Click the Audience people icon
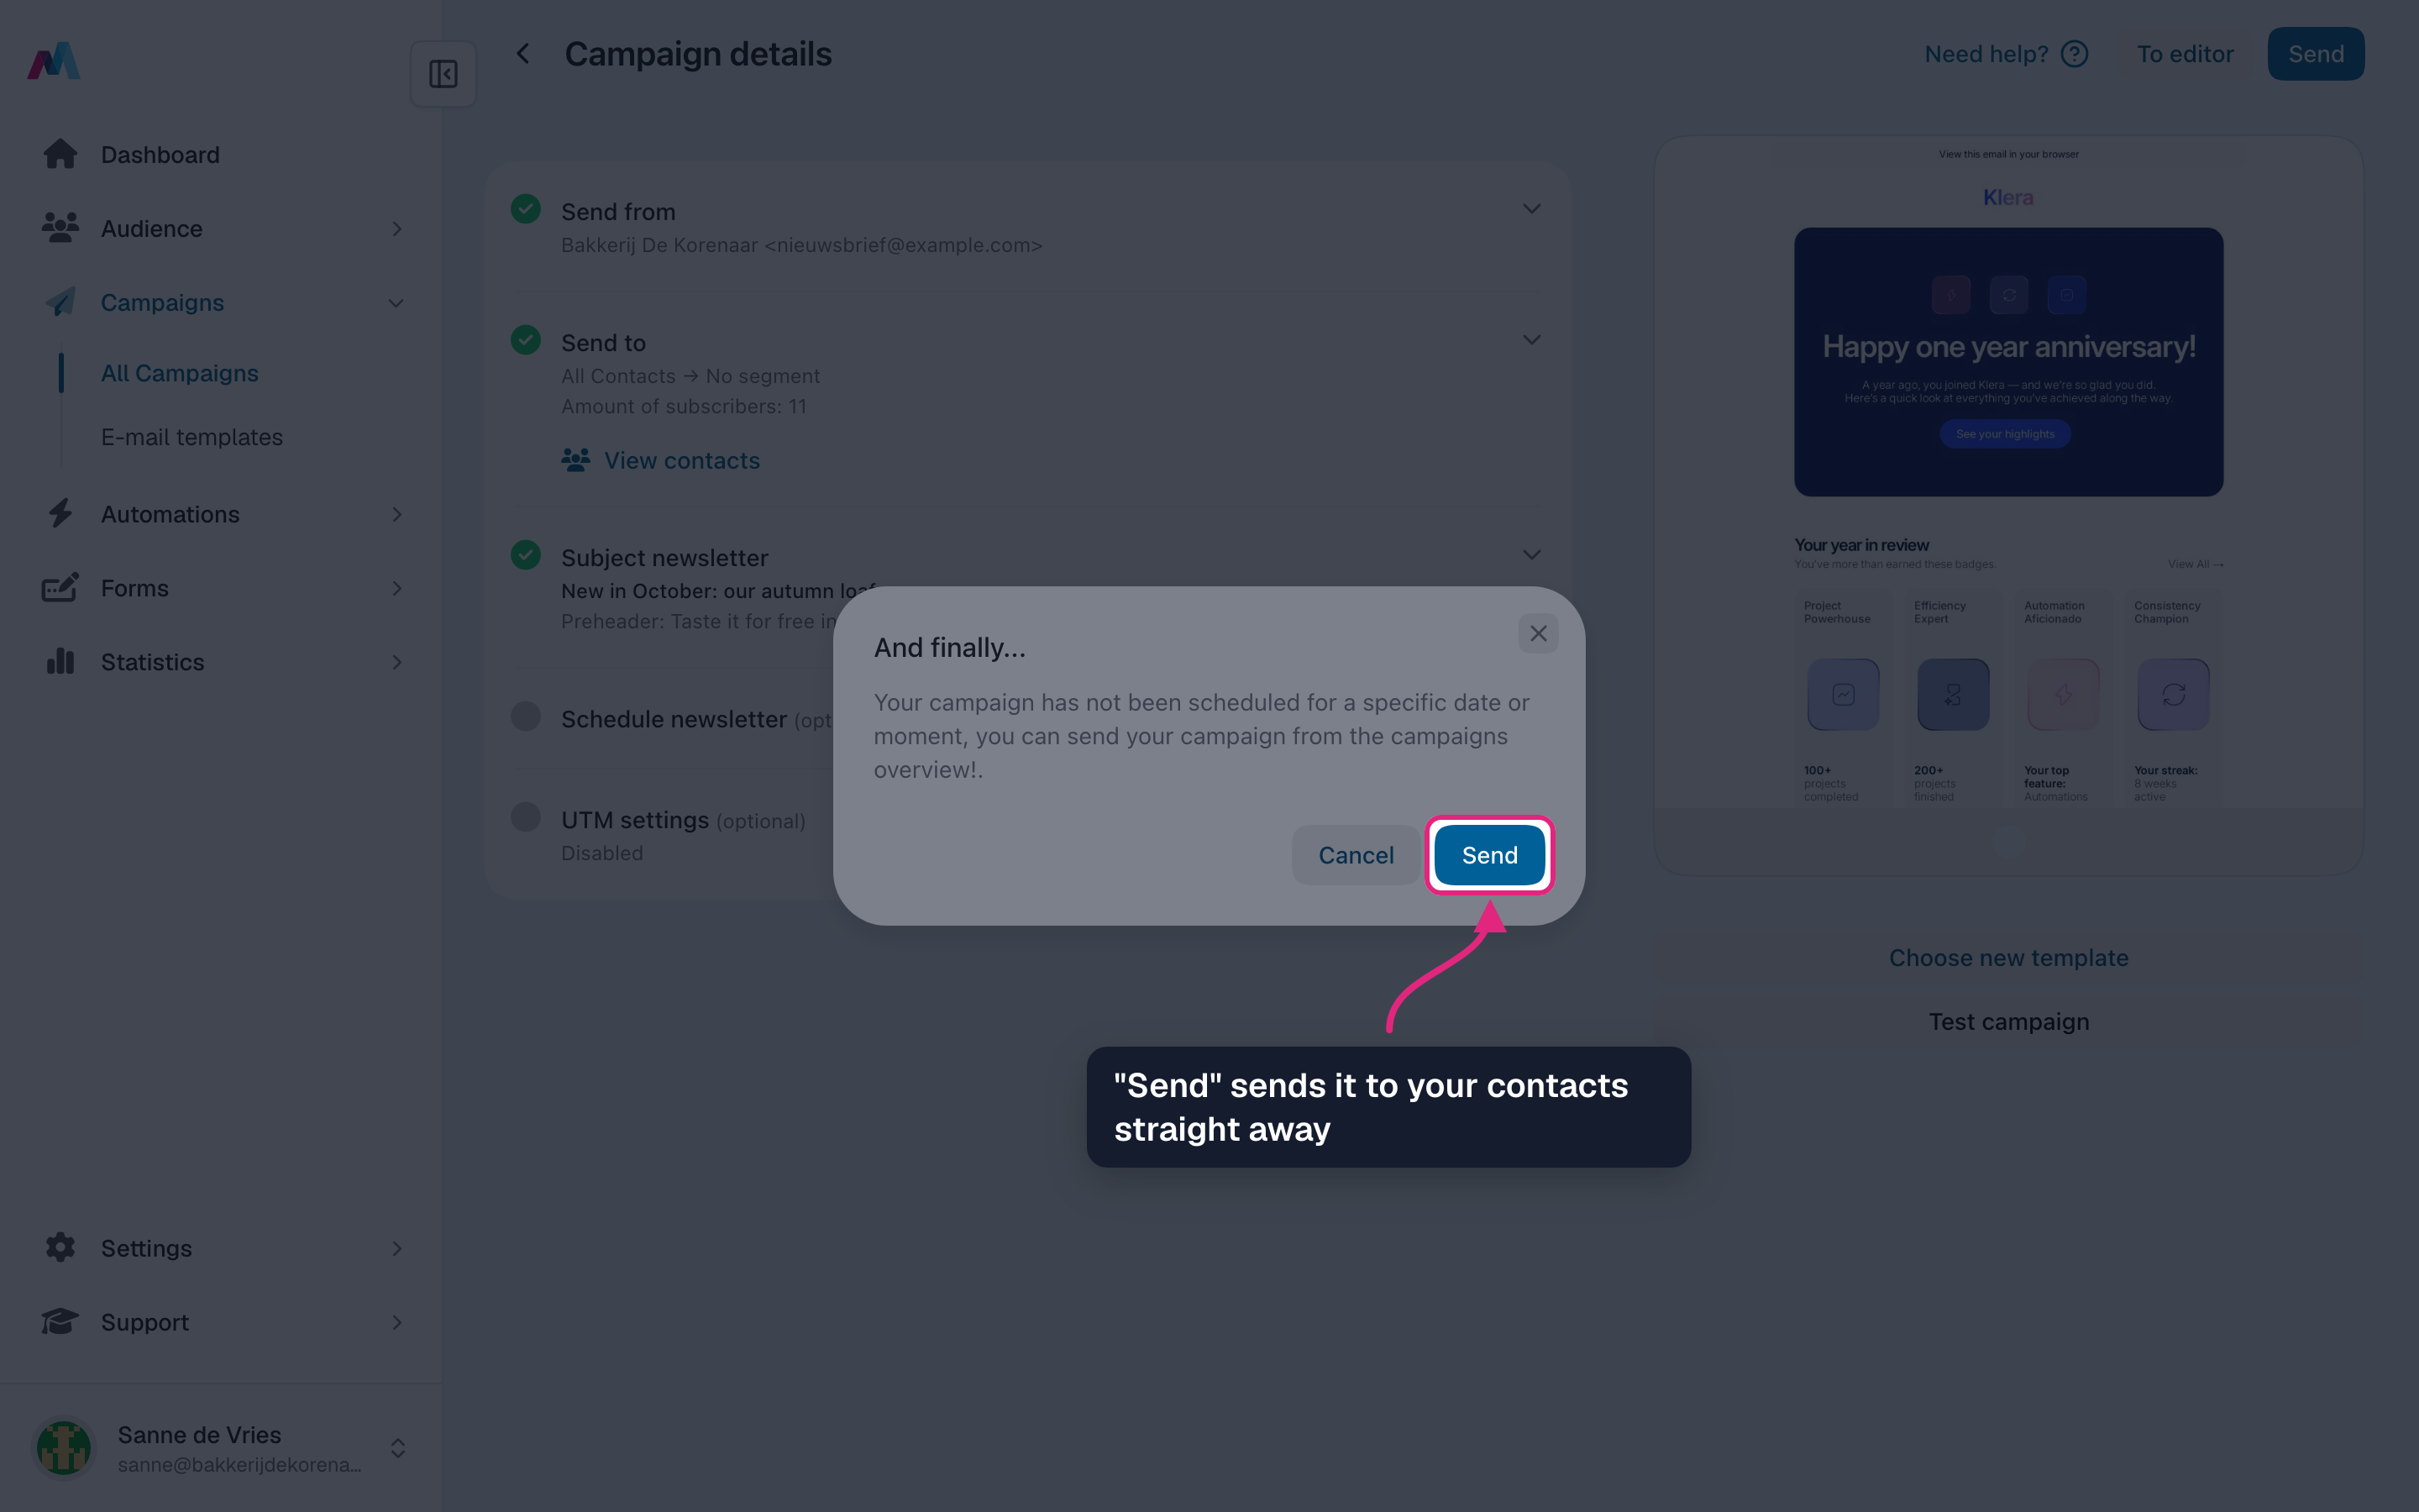Viewport: 2419px width, 1512px height. [x=60, y=228]
